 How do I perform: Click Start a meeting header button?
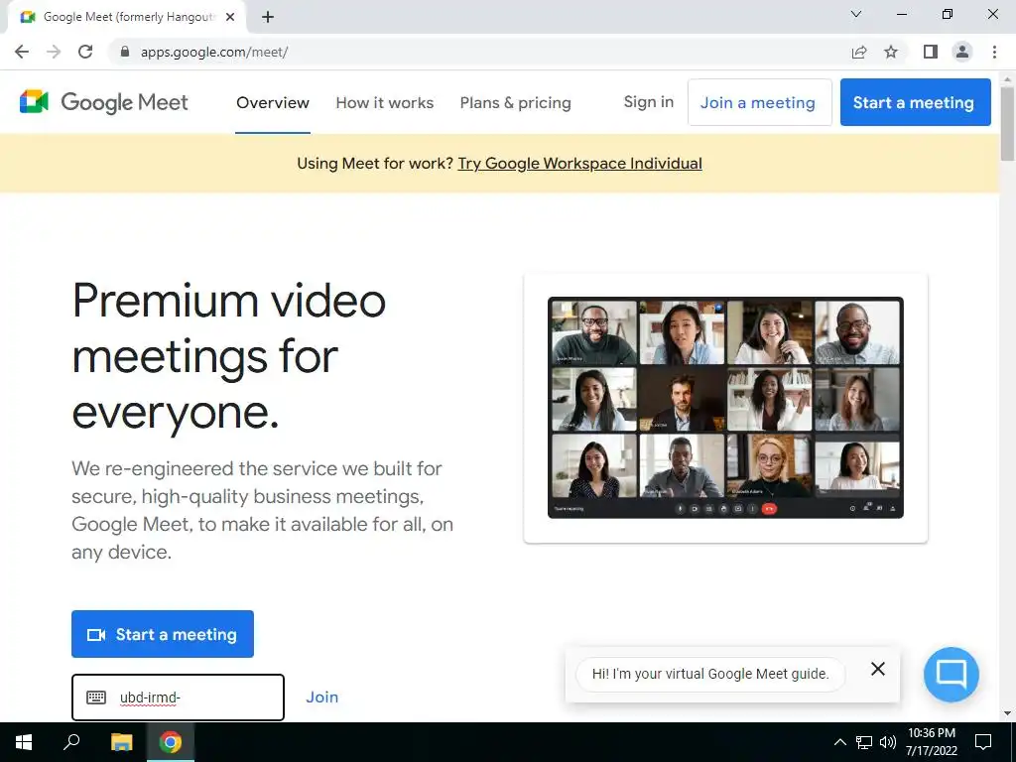click(915, 102)
